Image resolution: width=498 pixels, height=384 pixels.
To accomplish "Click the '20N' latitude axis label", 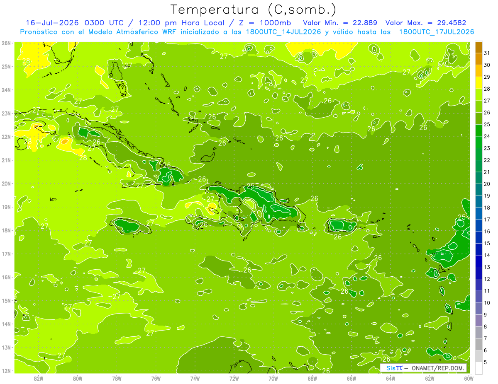I will pos(6,184).
